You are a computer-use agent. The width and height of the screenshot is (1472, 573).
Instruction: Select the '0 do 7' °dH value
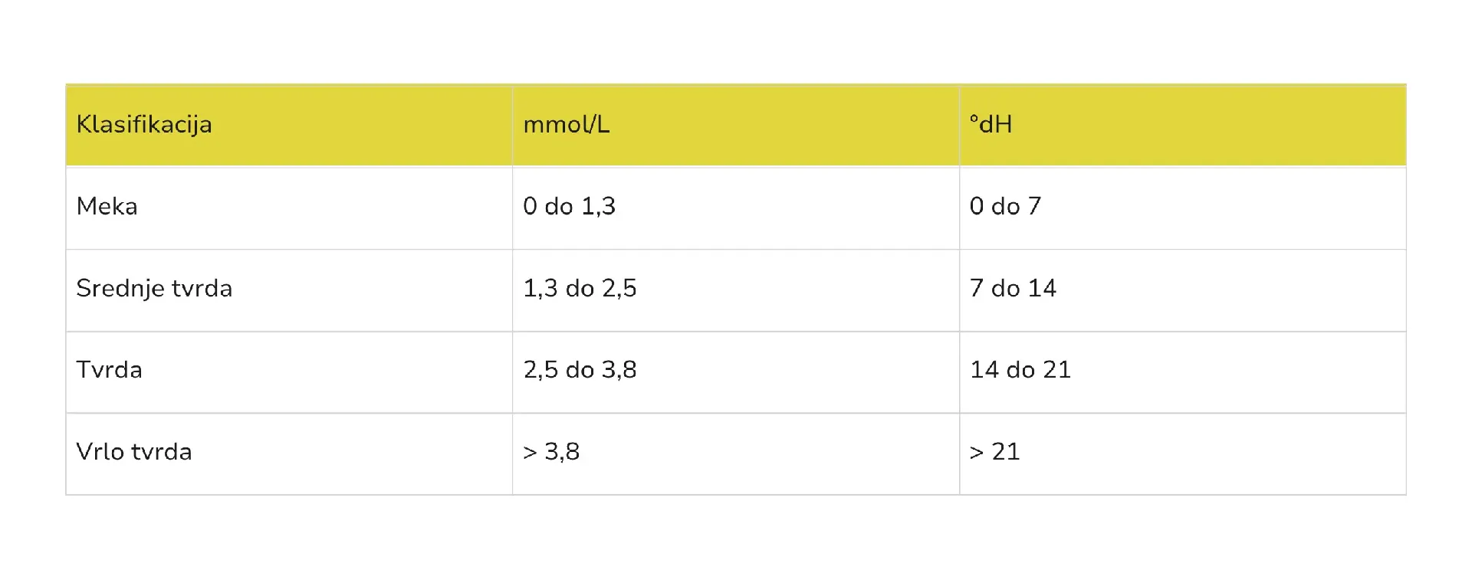point(1005,206)
